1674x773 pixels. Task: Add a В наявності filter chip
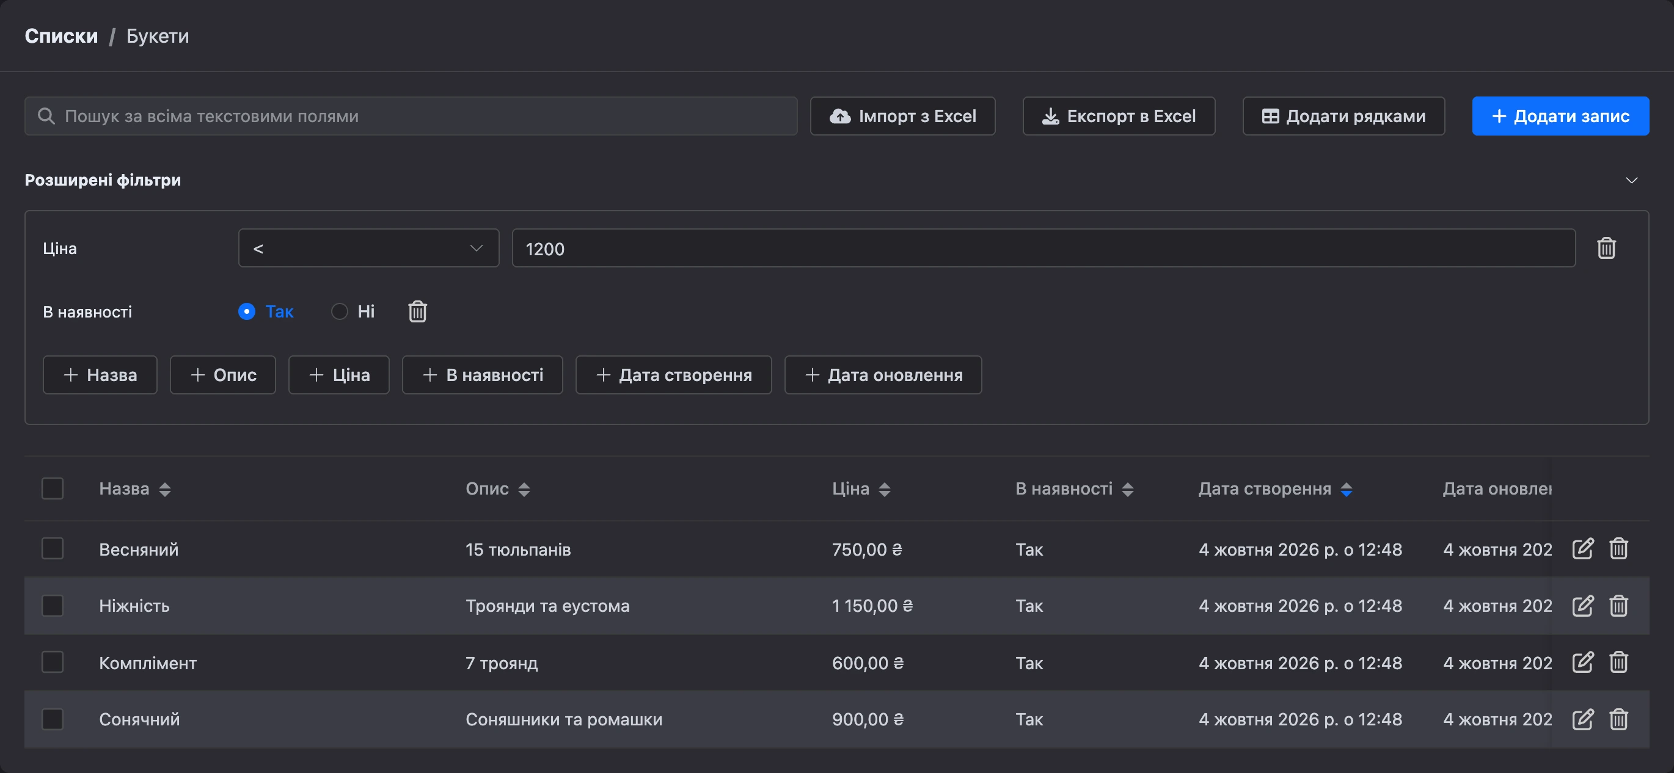[x=482, y=375]
